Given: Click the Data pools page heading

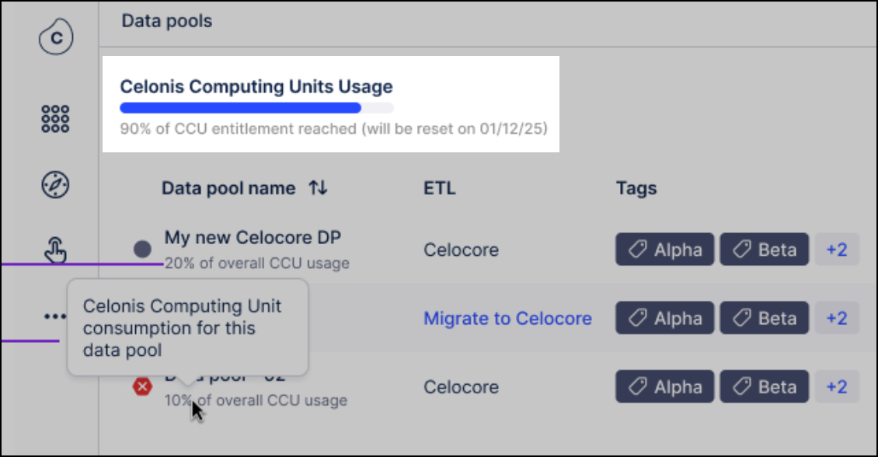Looking at the screenshot, I should (167, 21).
